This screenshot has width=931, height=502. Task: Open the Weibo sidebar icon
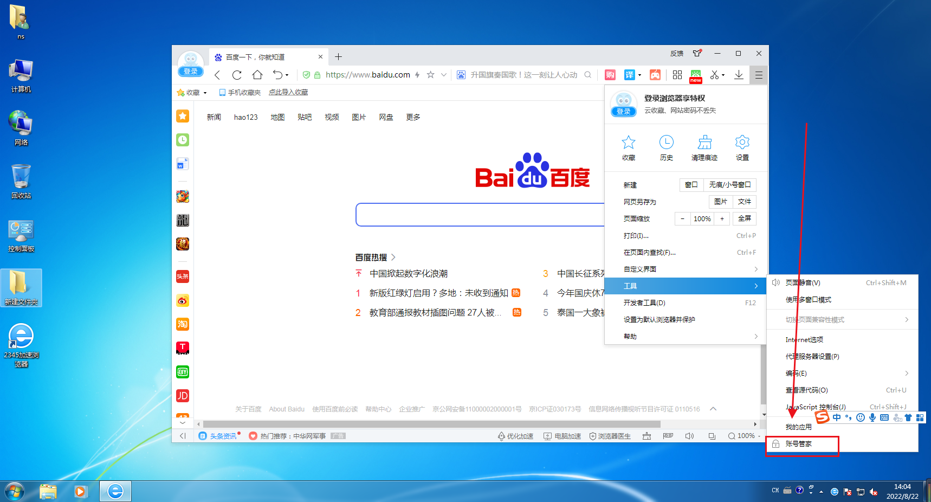(x=183, y=300)
